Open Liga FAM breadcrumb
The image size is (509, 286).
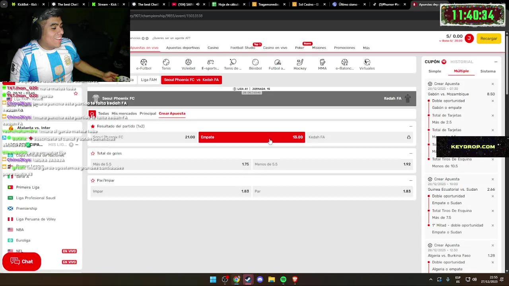149,80
